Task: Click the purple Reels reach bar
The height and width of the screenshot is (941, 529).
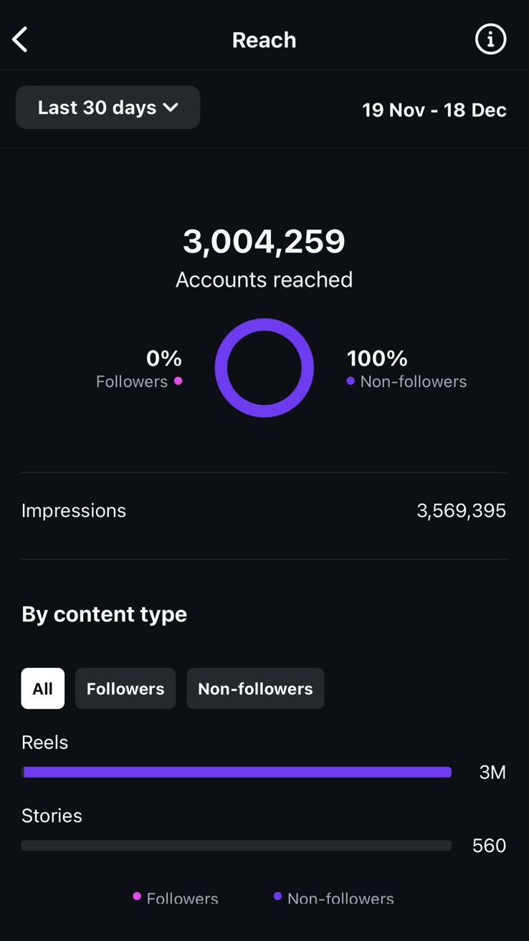Action: 237,772
